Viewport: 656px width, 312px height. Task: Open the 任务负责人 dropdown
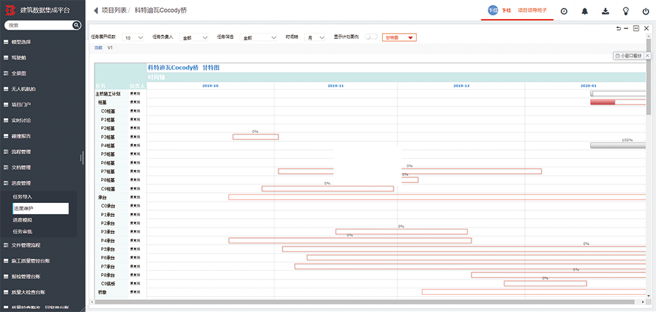click(195, 38)
